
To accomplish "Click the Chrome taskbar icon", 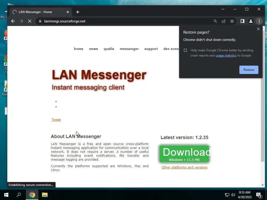I will [32, 195].
